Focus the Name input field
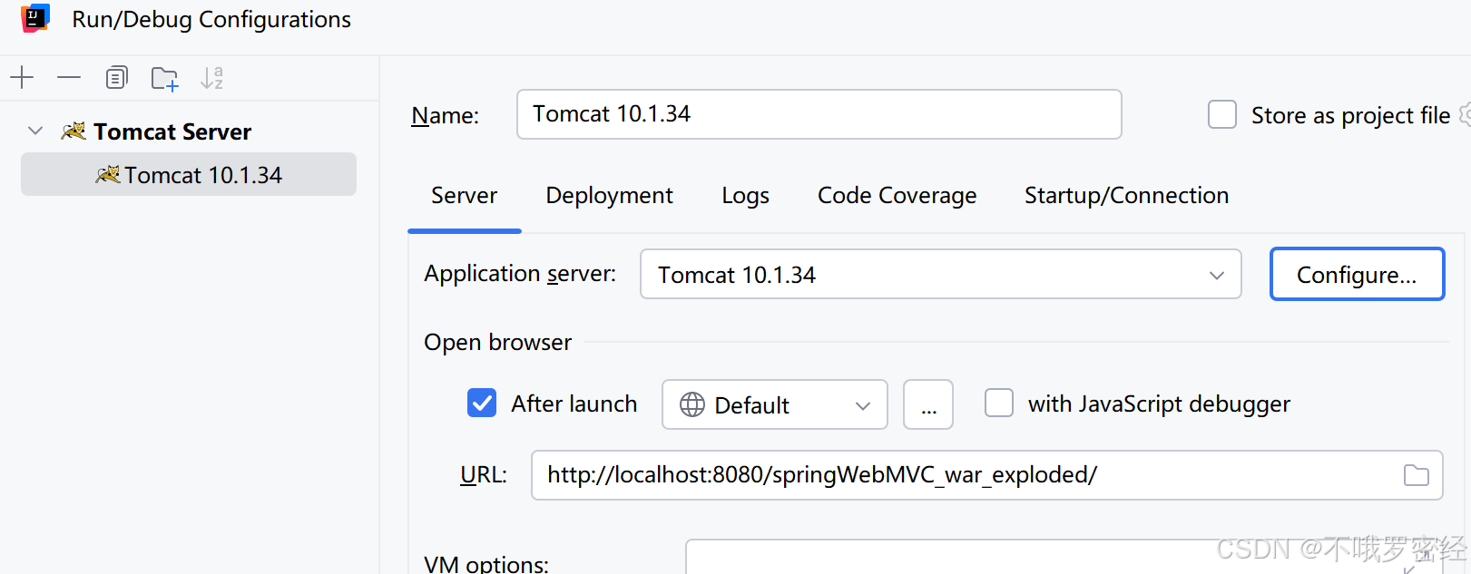Viewport: 1471px width, 574px height. [x=819, y=114]
